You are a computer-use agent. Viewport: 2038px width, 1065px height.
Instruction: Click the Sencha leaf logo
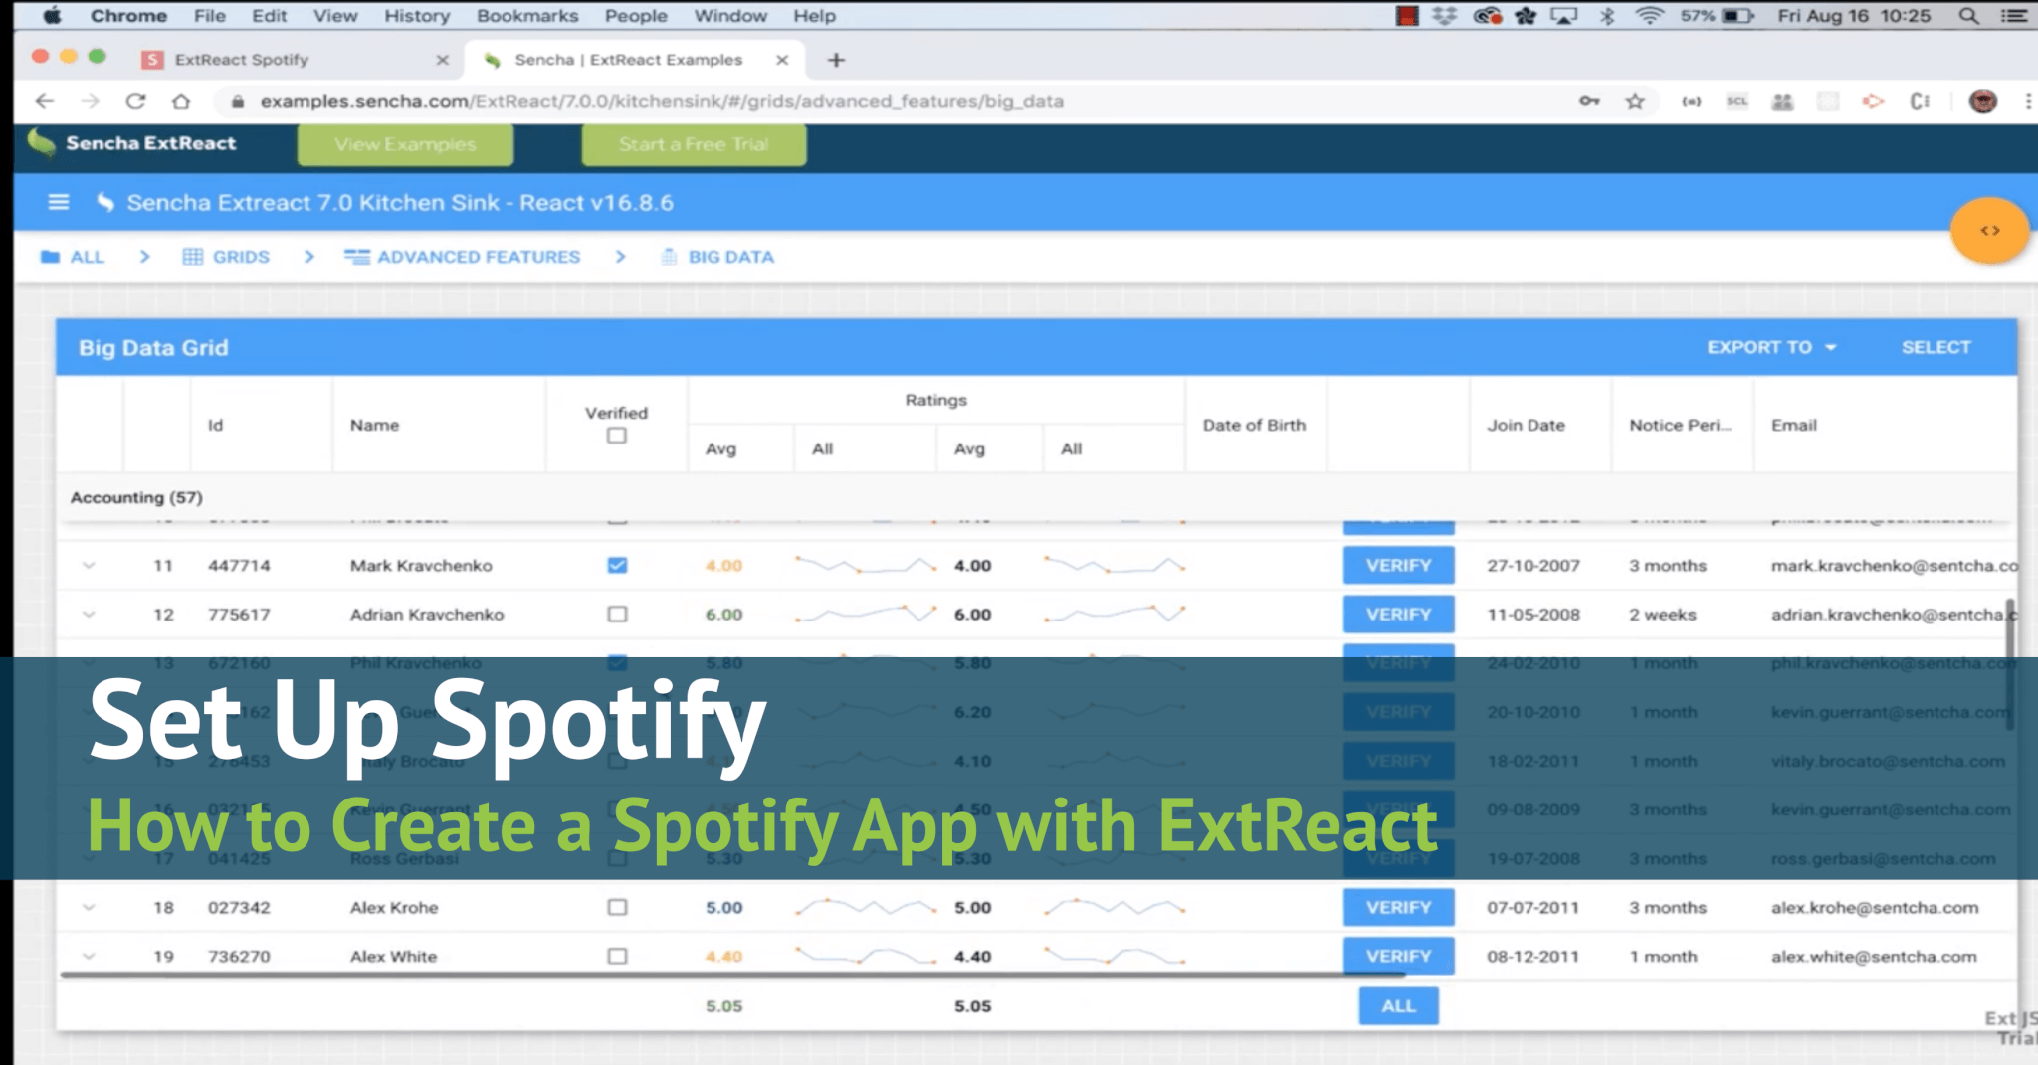tap(41, 142)
